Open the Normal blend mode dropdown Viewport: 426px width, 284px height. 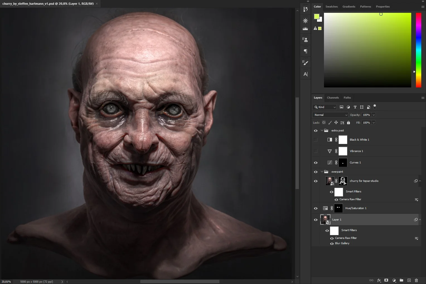(x=330, y=115)
